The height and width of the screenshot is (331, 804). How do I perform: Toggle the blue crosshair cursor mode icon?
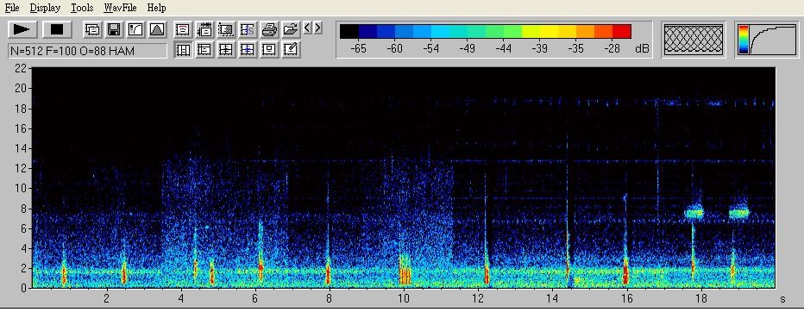coord(248,50)
